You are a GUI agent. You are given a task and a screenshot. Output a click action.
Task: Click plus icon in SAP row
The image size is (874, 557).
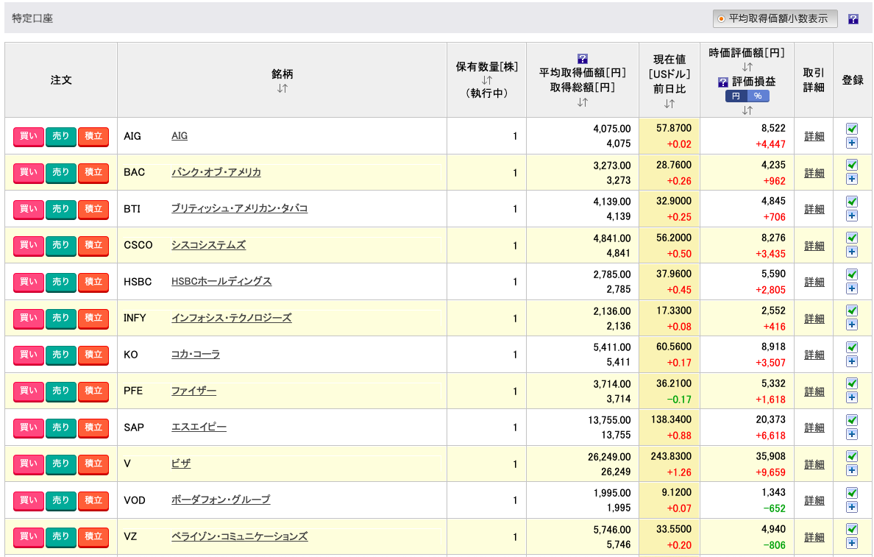[x=852, y=434]
